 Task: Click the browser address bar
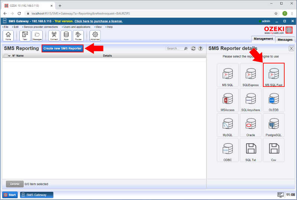tap(150, 13)
